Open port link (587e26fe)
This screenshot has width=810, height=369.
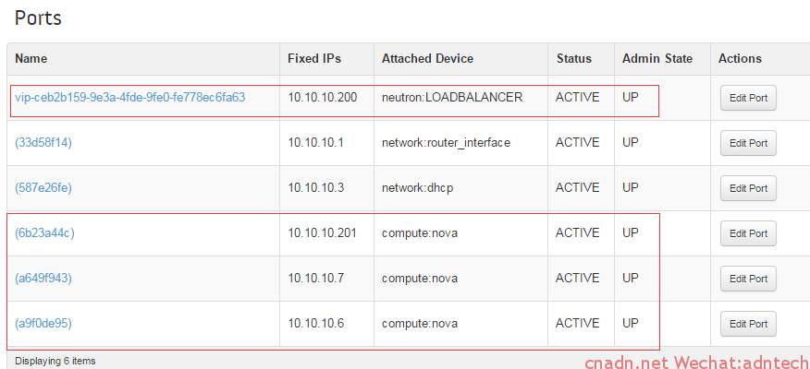click(x=43, y=187)
